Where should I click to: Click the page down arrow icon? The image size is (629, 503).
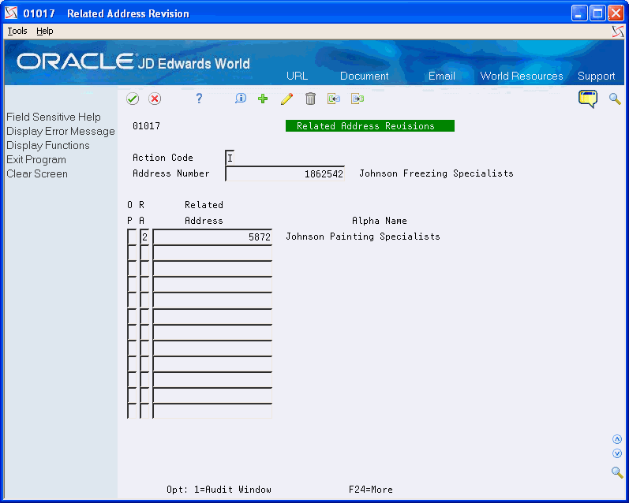point(617,453)
